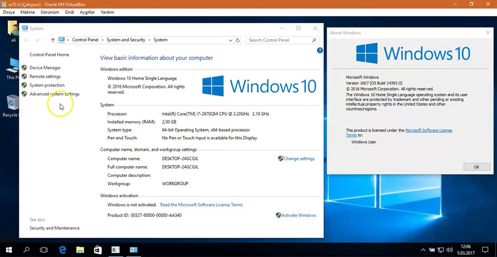Screen dimensions: 497x257
Task: Open Device Manager link
Action: [45, 68]
